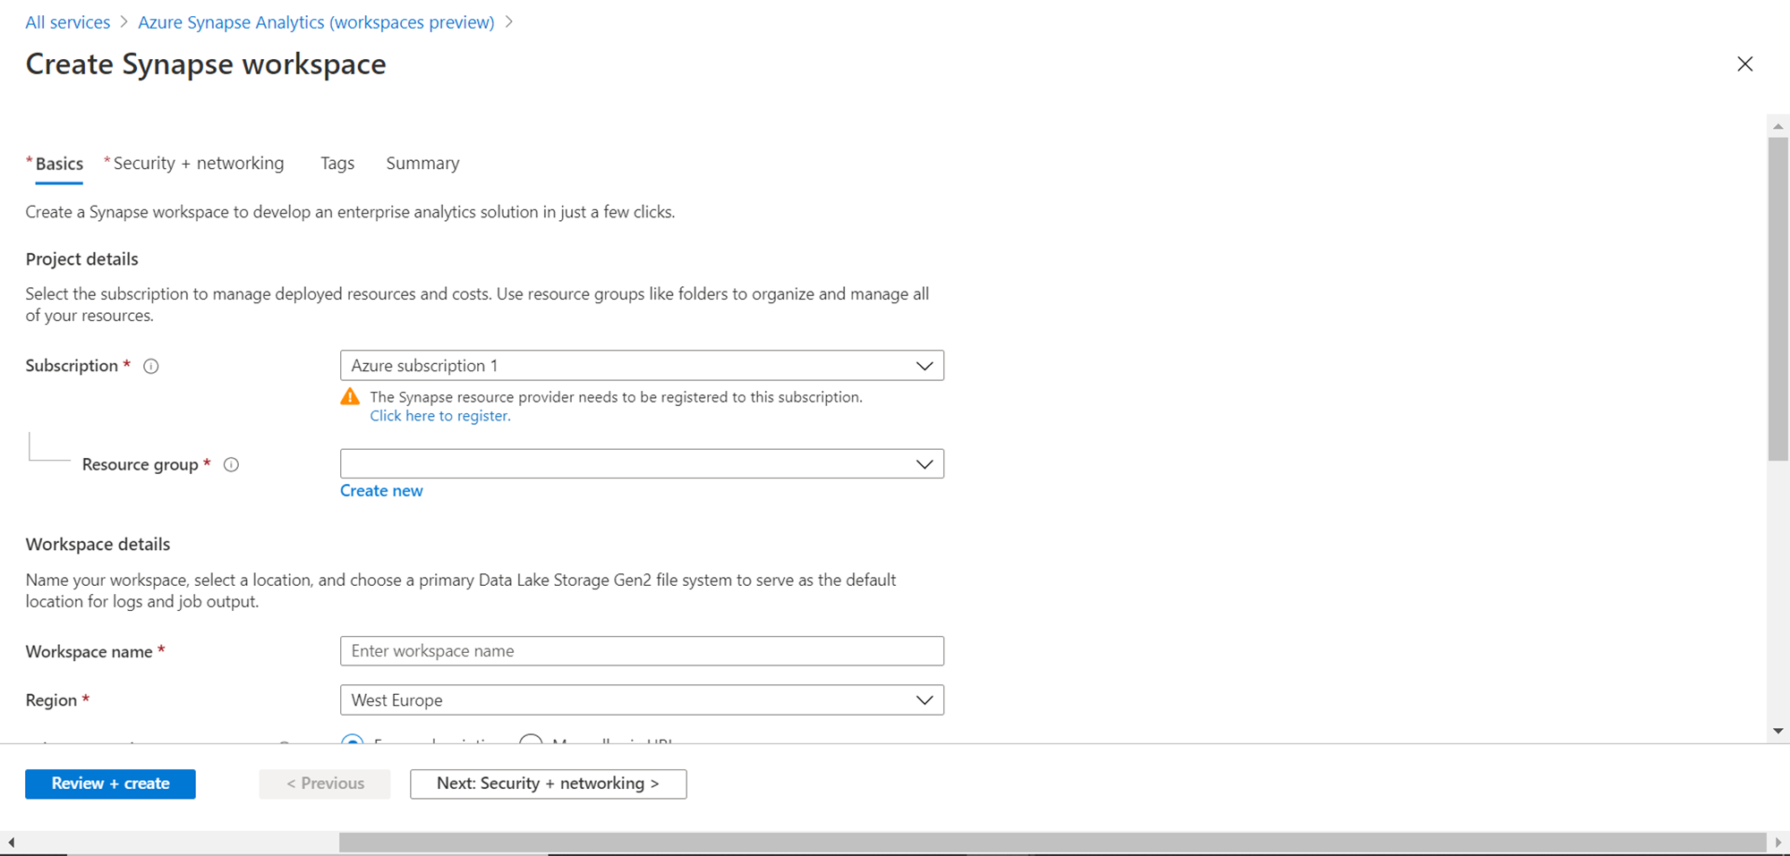1790x856 pixels.
Task: Open the Subscription dropdown
Action: 642,366
